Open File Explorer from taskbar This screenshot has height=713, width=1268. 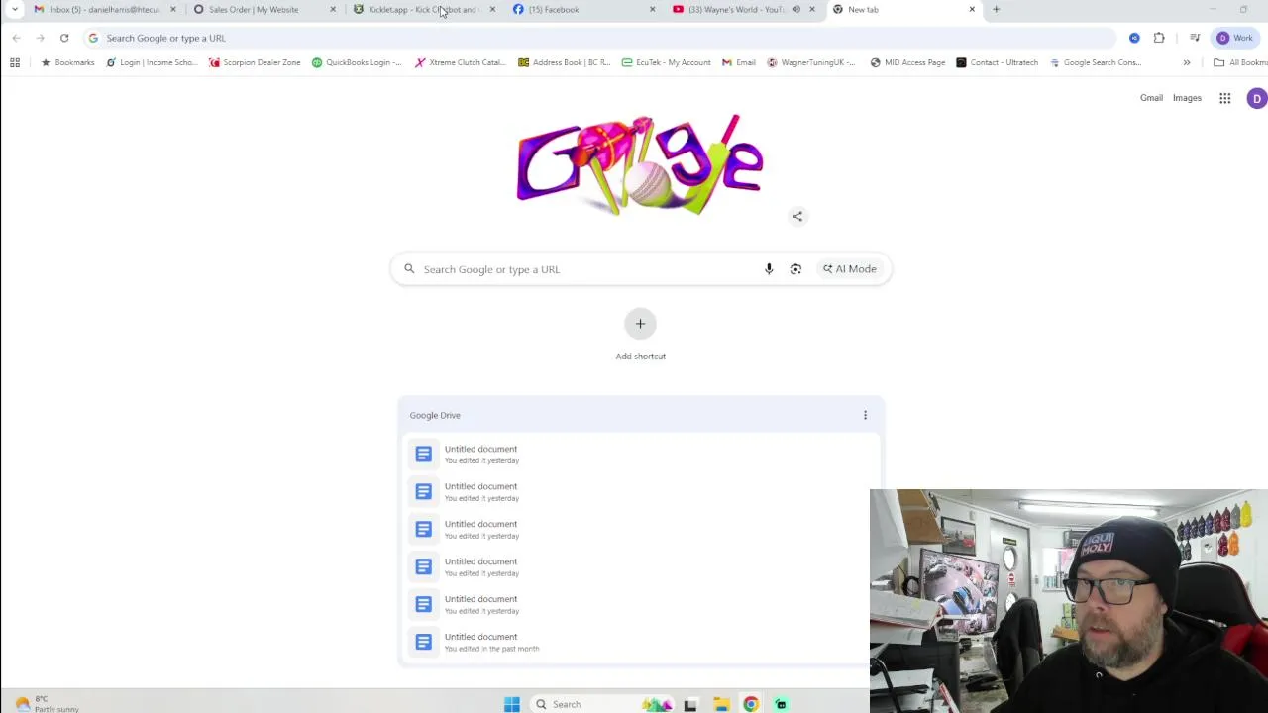721,704
